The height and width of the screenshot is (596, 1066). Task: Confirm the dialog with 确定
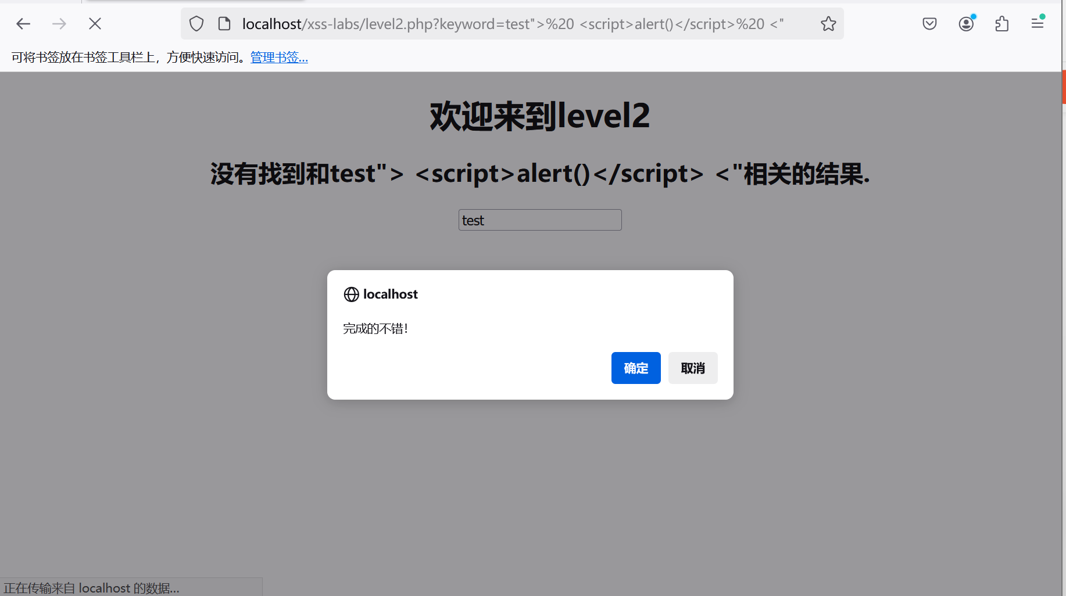click(636, 368)
